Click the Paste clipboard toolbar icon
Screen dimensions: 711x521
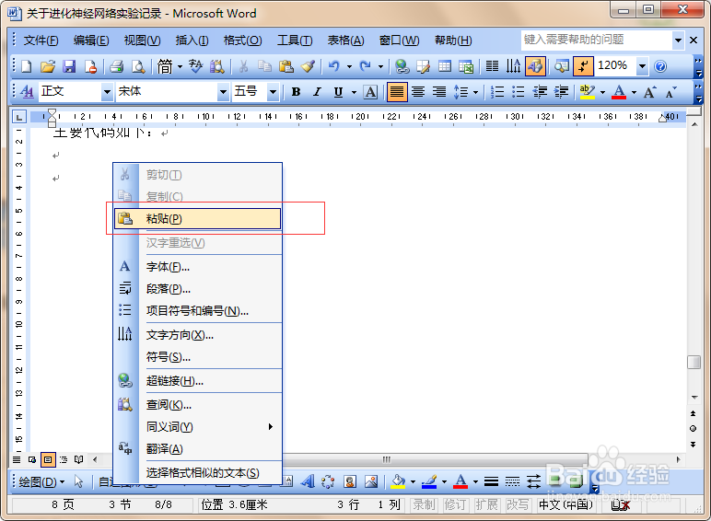(x=286, y=66)
